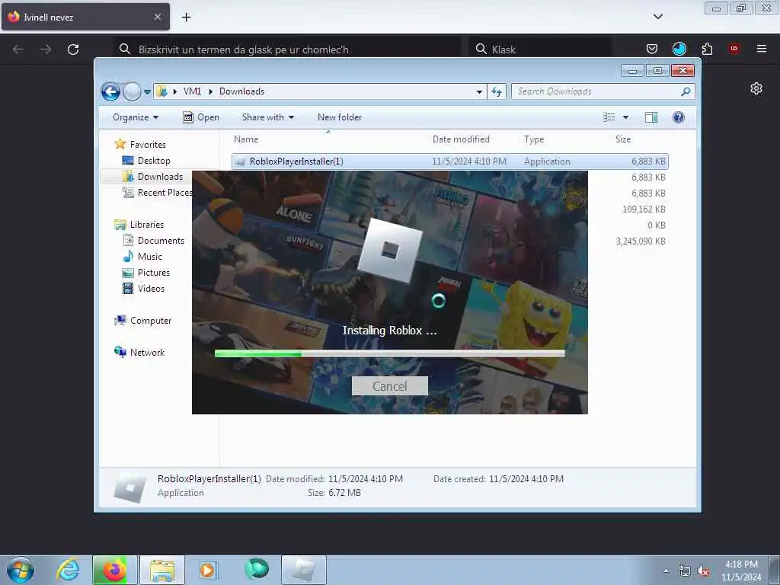Viewport: 780px width, 585px height.
Task: List all tabs dropdown in Firefox
Action: click(657, 17)
